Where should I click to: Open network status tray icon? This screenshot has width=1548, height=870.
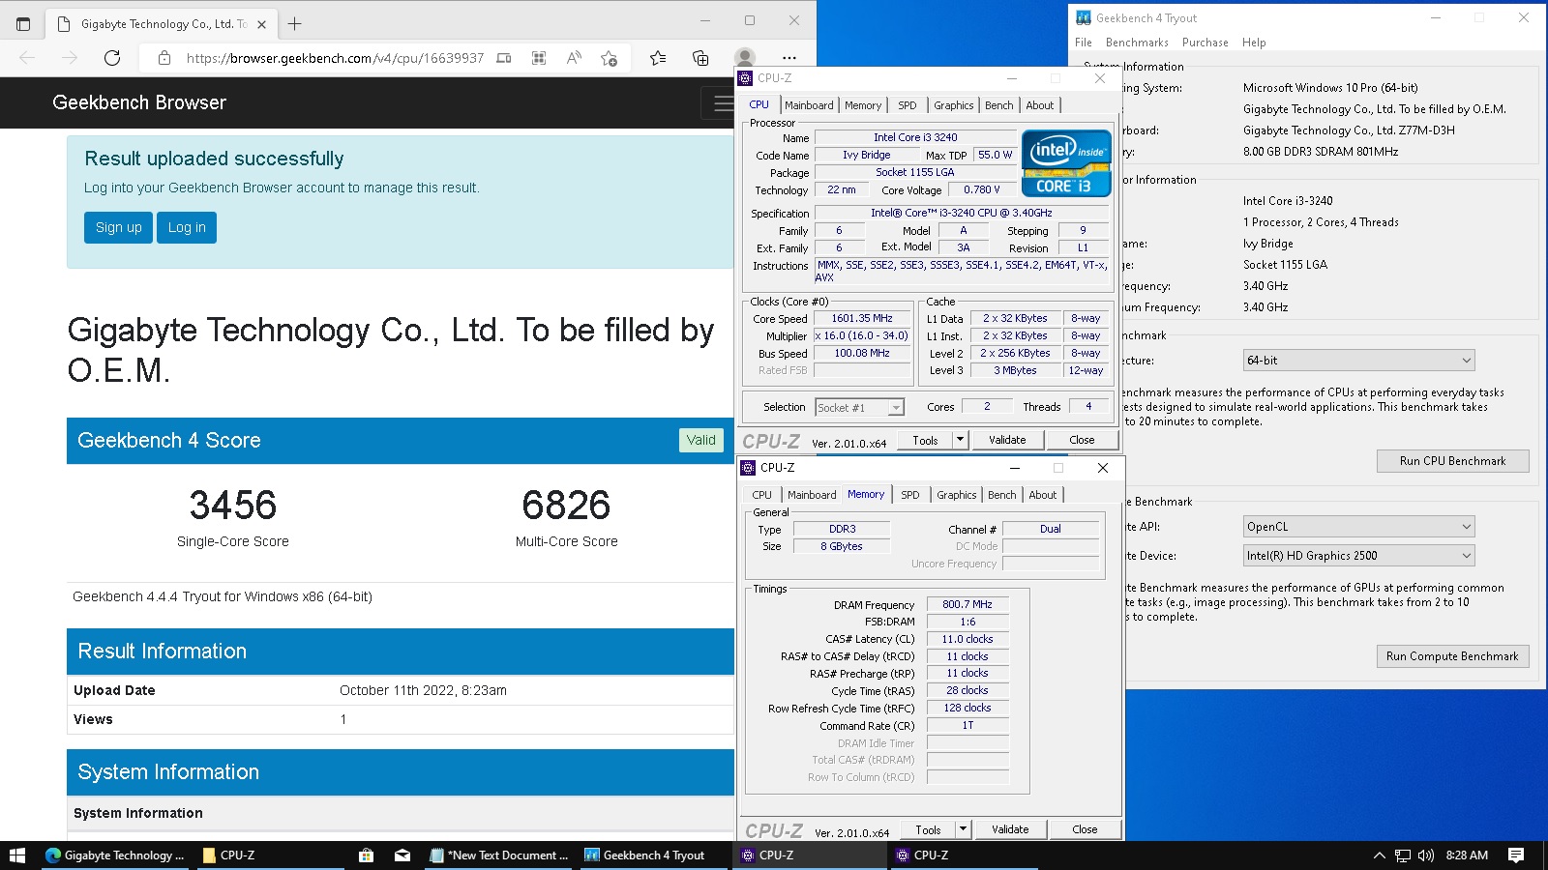pos(1402,855)
